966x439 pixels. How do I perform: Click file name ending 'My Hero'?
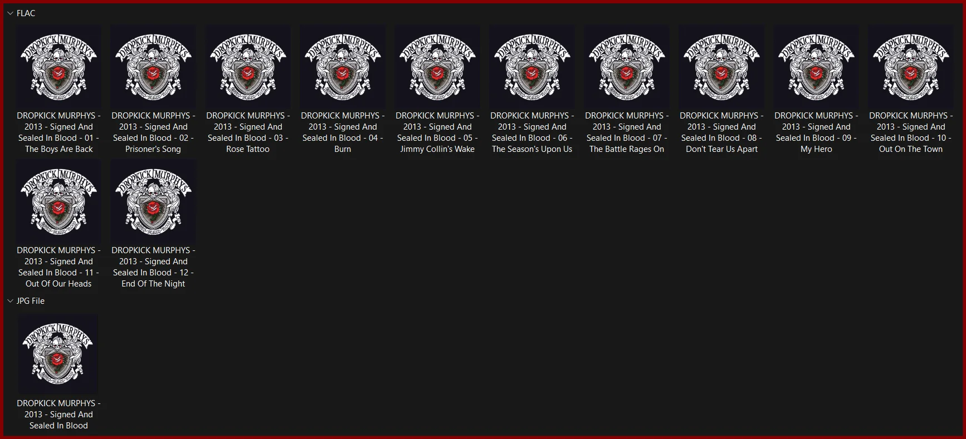click(x=816, y=132)
